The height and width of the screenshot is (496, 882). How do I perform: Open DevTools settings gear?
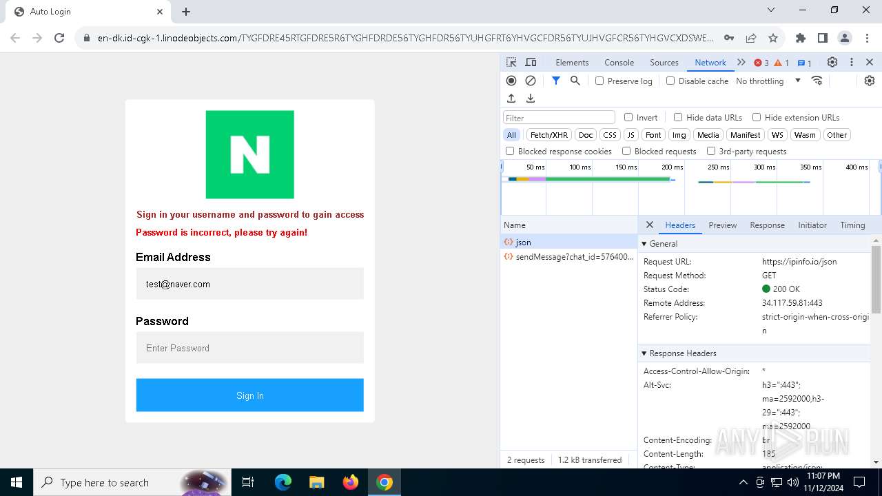pos(832,62)
